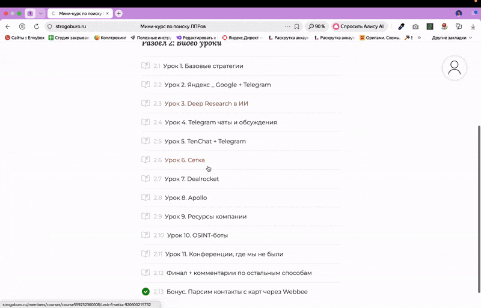Click the book icon beside lesson 2.8

pyautogui.click(x=146, y=198)
